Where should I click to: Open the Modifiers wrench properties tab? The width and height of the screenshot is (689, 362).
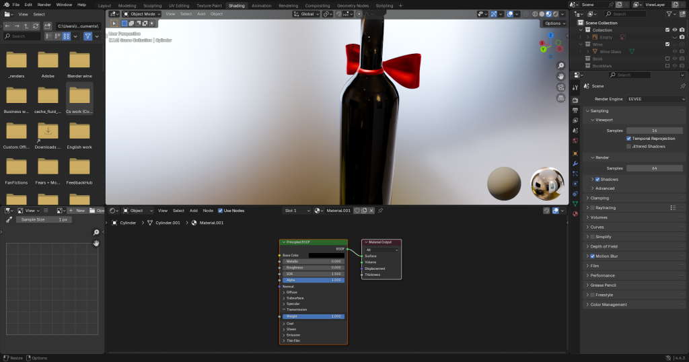coord(575,164)
